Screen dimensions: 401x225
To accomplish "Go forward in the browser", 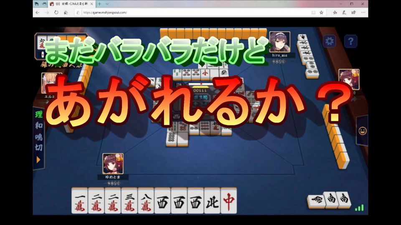I will 47,12.
